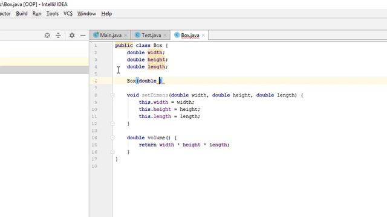Close the Test.java tab
Screen dimensions: 387x217
click(165, 35)
